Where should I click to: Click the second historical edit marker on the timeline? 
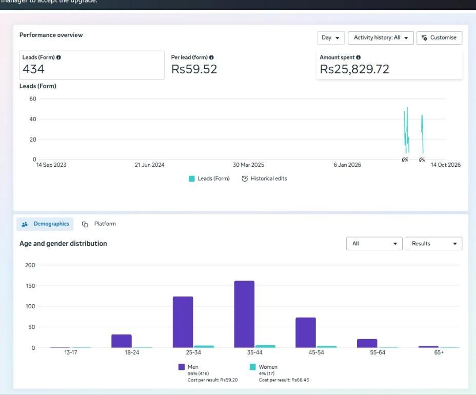[422, 160]
